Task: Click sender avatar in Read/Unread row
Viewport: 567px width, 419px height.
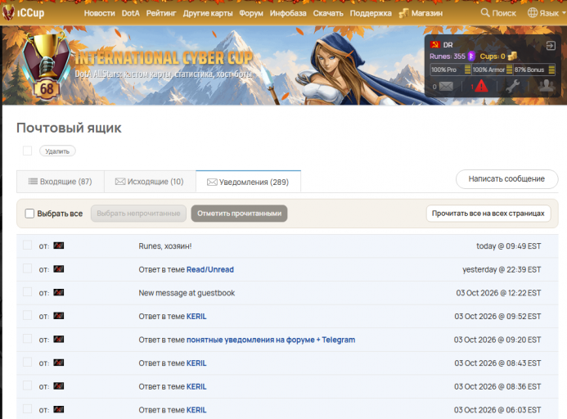Action: (x=59, y=269)
